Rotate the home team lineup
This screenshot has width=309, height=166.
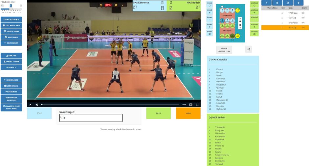click(209, 4)
